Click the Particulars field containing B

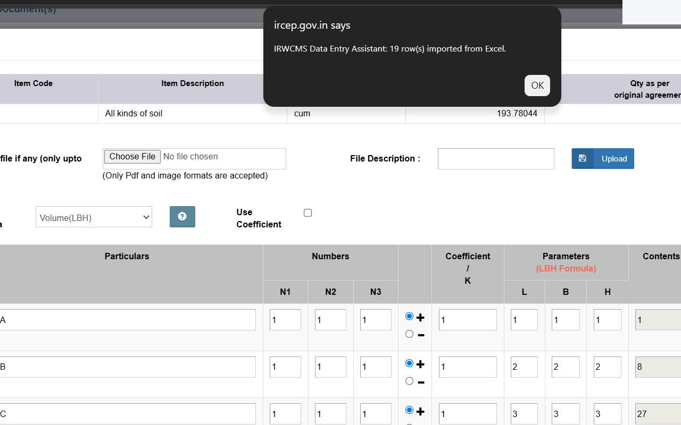(127, 367)
